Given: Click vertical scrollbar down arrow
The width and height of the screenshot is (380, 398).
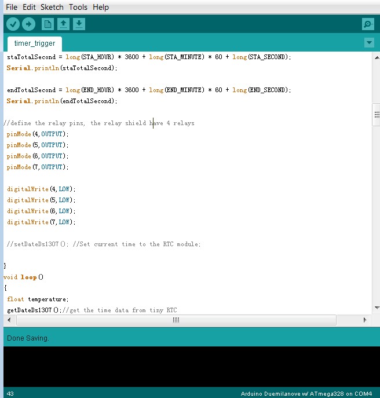Looking at the screenshot, I should (377, 308).
